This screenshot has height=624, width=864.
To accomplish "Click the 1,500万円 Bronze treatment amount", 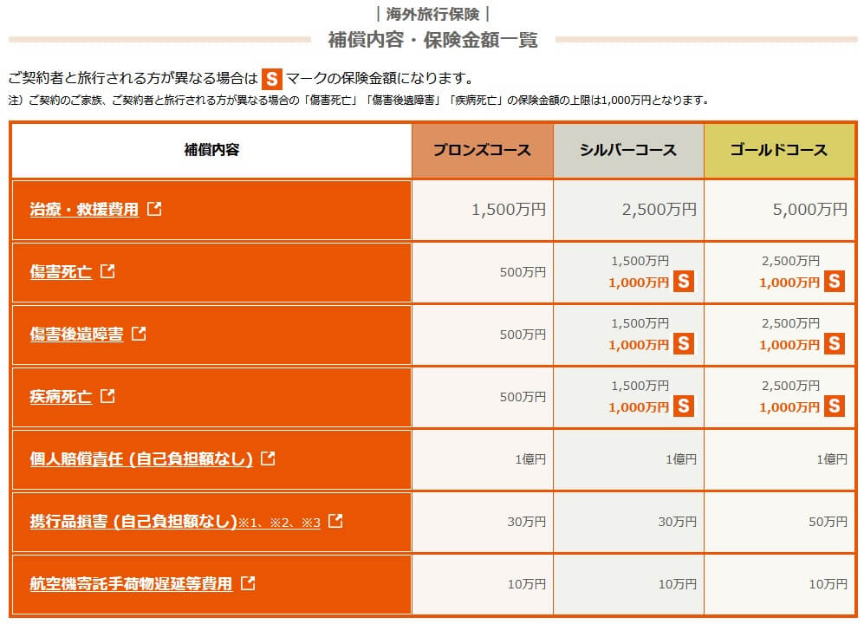I will point(509,210).
